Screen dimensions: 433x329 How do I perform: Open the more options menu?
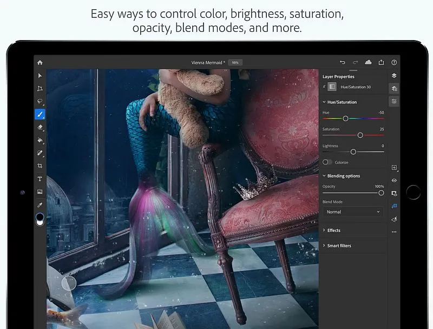pos(394,231)
